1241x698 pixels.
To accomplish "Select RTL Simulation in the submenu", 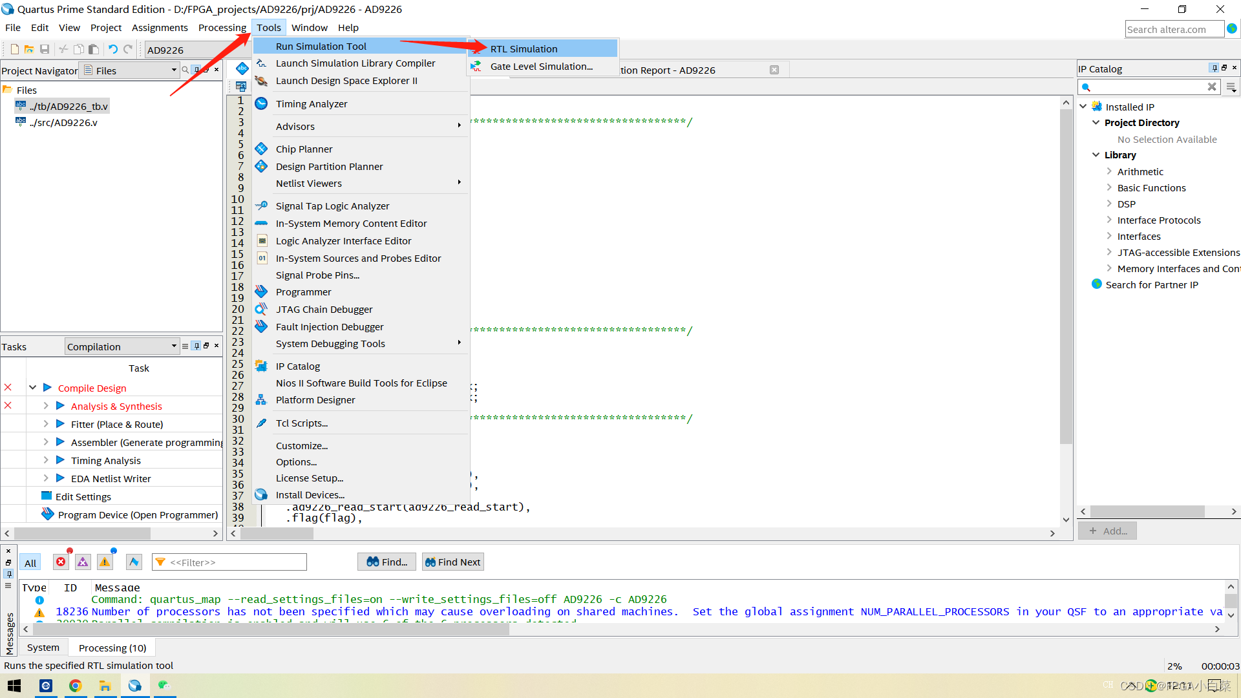I will coord(523,49).
